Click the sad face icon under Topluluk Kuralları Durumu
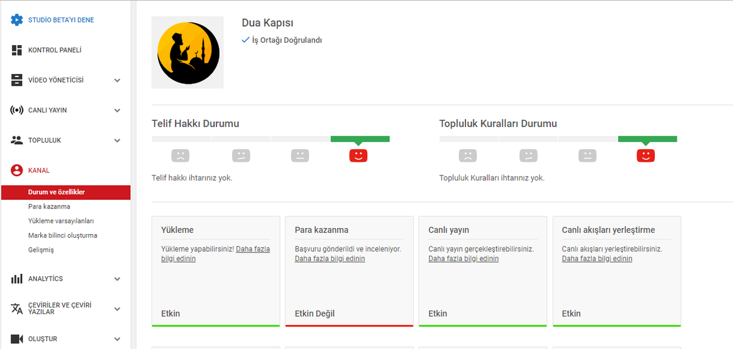733x349 pixels. 468,155
